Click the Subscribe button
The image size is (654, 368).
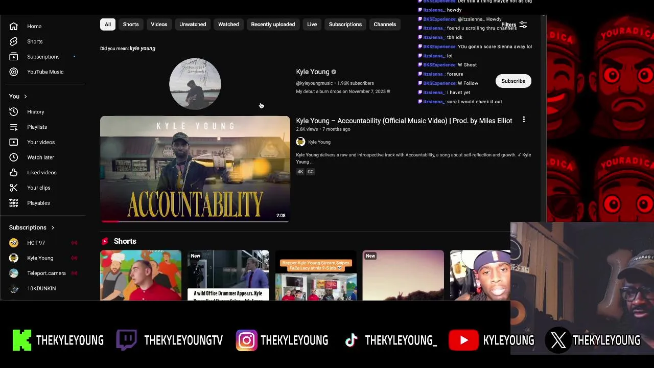pos(513,81)
